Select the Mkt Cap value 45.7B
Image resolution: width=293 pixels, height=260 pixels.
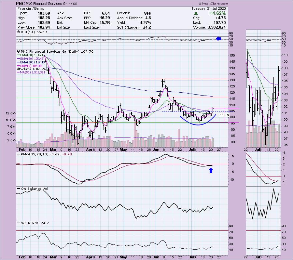click(105, 22)
